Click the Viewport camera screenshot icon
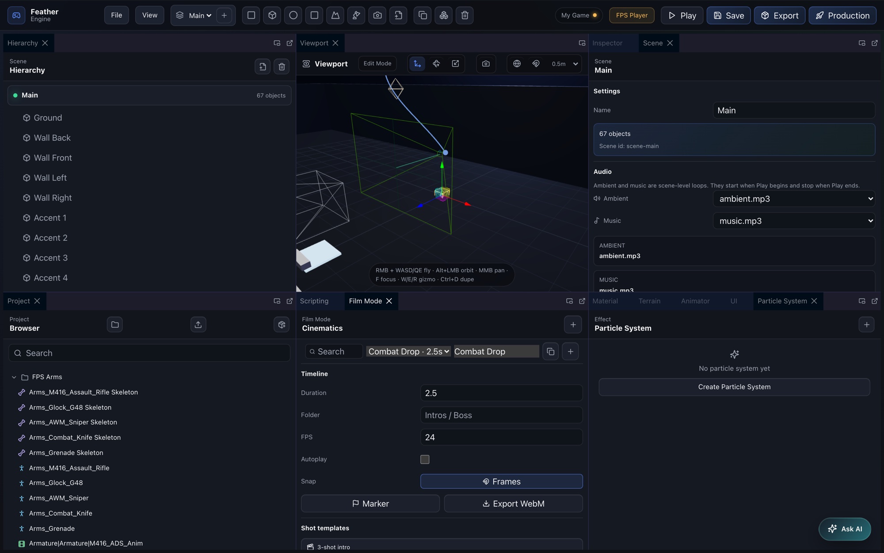The height and width of the screenshot is (553, 884). [x=486, y=64]
